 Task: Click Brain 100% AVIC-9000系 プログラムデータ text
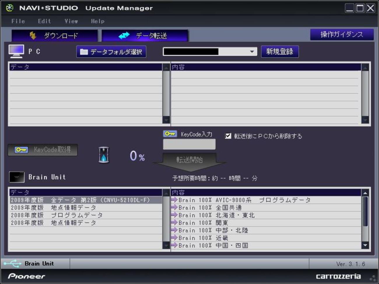click(245, 200)
